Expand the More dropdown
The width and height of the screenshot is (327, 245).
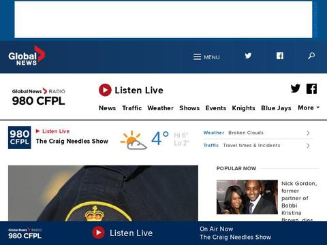(x=309, y=108)
